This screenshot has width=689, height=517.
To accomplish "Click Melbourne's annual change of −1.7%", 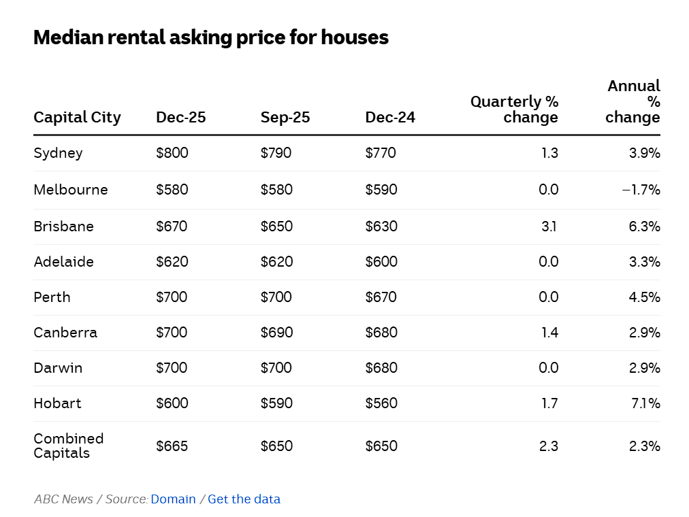I will pyautogui.click(x=641, y=190).
